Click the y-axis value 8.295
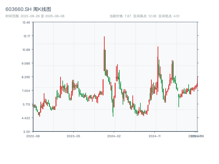The image size is (219, 164). tap(26, 77)
